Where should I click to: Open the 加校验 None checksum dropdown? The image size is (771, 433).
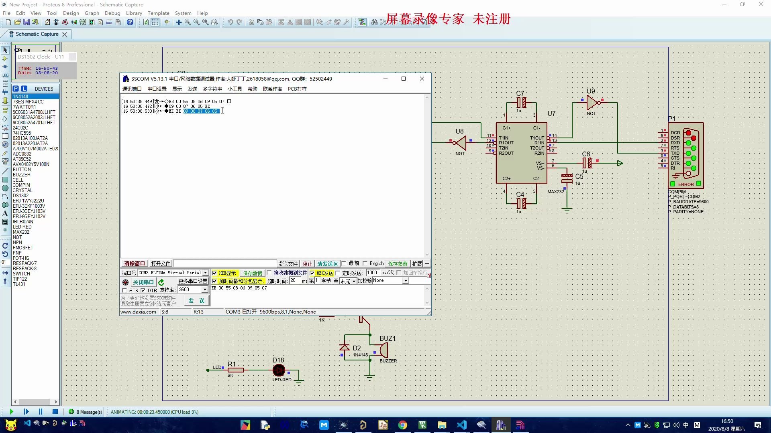click(406, 281)
